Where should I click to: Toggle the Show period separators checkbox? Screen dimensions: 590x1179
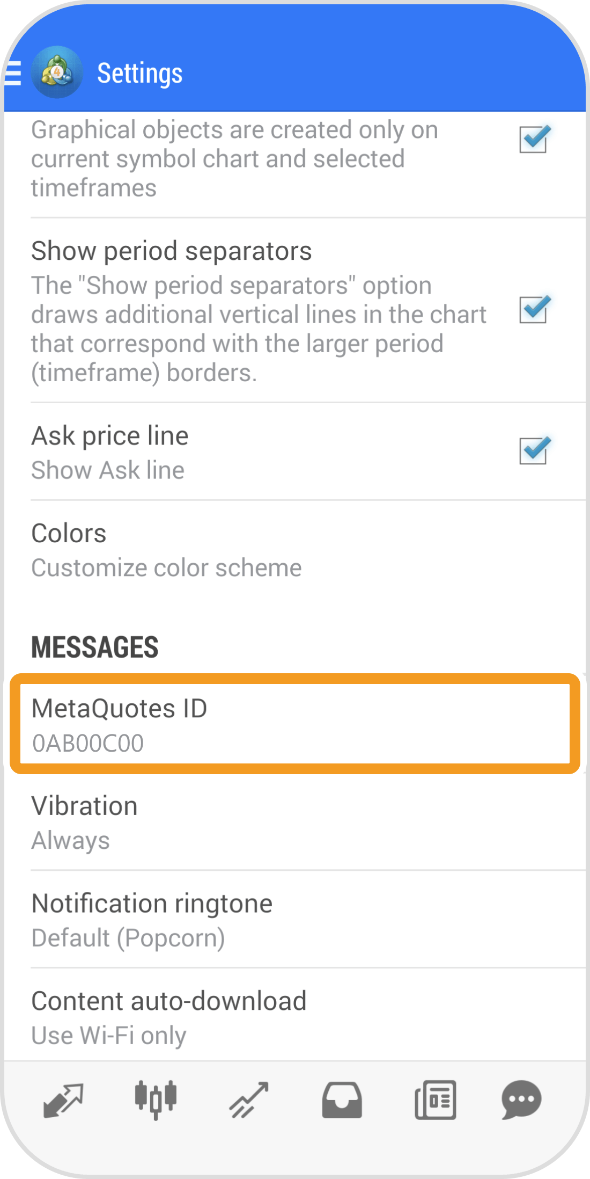pos(534,309)
